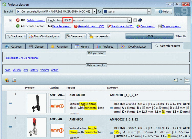Open the Full-text search link
This screenshot has height=139, width=192.
click(x=36, y=20)
